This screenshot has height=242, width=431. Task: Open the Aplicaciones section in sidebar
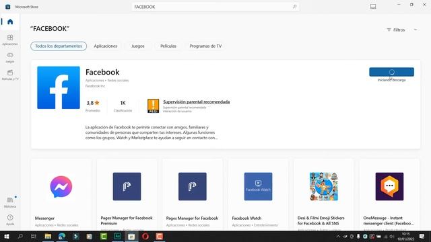pyautogui.click(x=10, y=40)
